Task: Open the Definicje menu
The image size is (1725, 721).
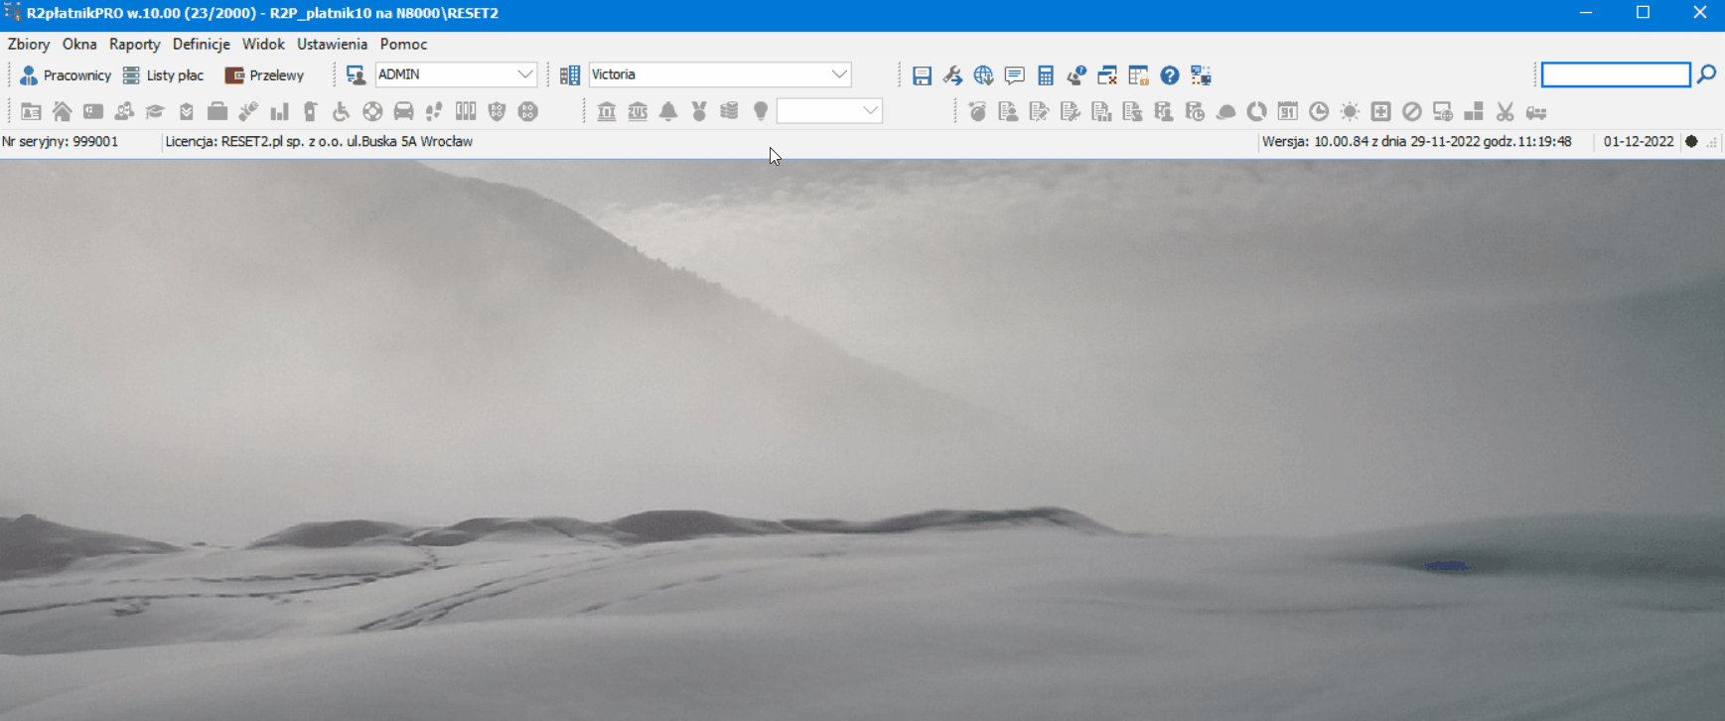Action: click(202, 44)
